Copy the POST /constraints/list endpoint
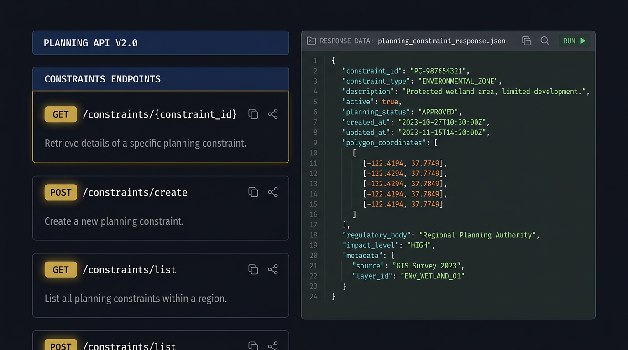628x350 pixels. (x=253, y=346)
